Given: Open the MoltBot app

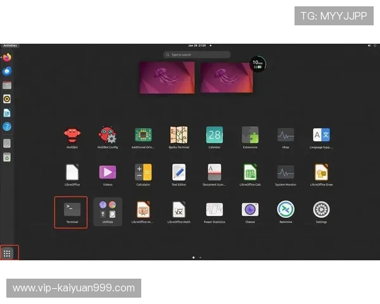Looking at the screenshot, I should [x=72, y=137].
